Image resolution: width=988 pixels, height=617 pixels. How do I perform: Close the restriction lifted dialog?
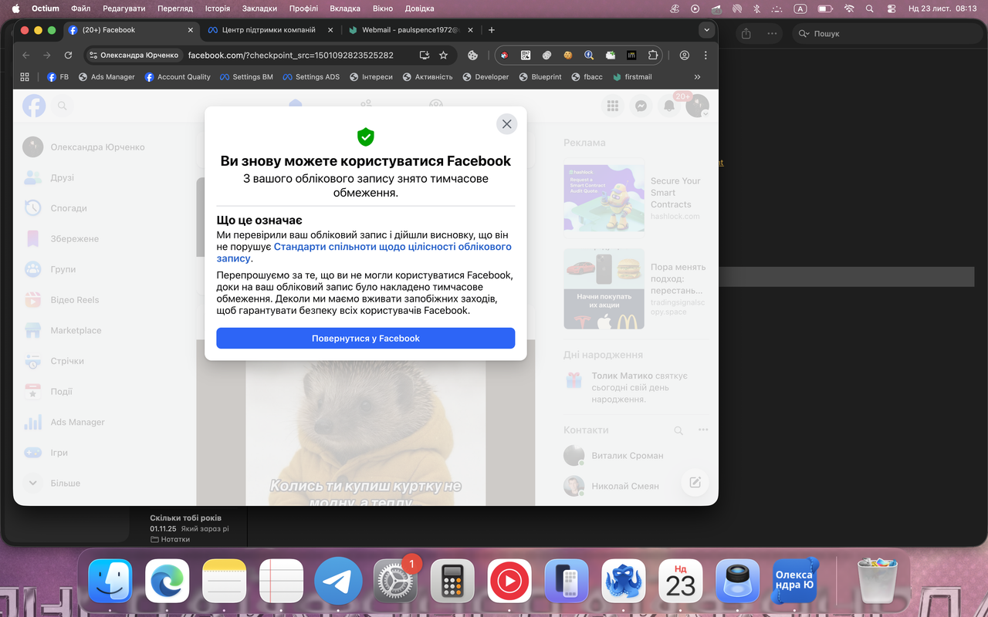tap(506, 124)
